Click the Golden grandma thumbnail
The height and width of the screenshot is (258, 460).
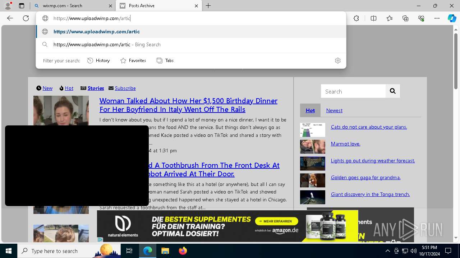[x=313, y=181]
